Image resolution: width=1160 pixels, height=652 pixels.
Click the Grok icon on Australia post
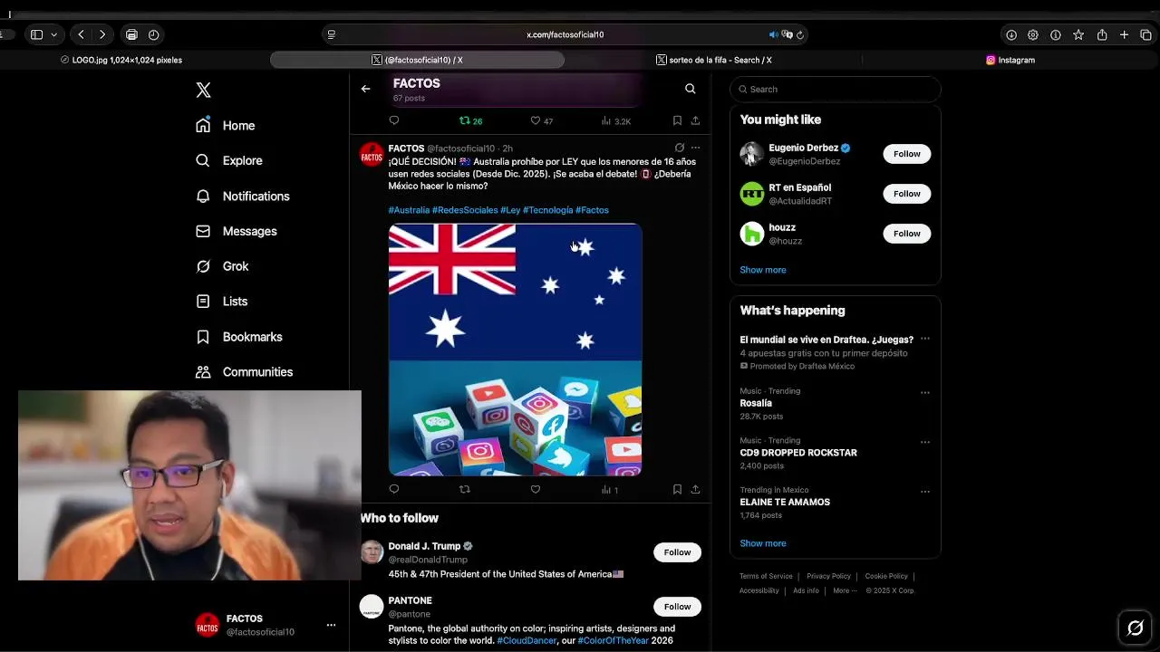coord(679,148)
